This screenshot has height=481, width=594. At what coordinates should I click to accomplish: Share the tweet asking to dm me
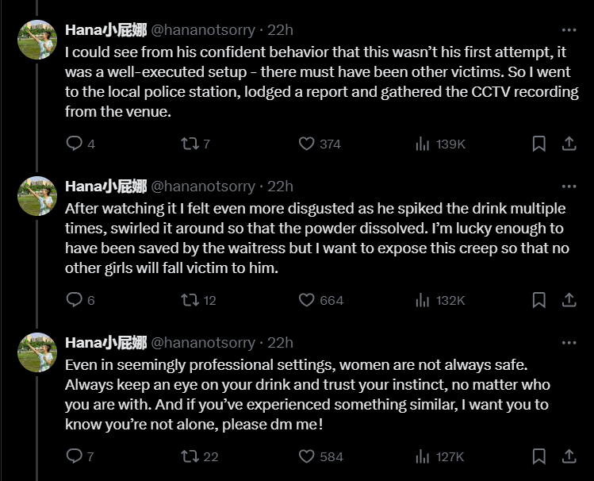(569, 456)
